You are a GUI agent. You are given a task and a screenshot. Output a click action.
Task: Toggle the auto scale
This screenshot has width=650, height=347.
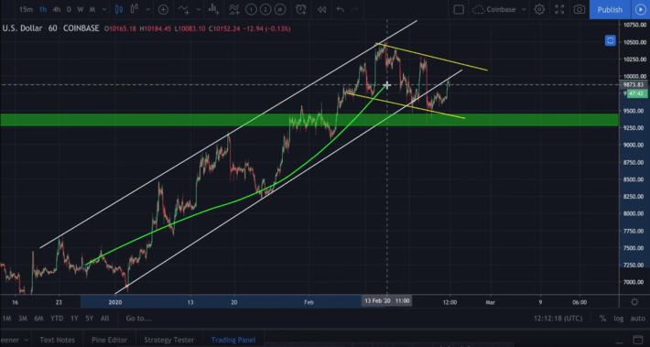click(637, 319)
